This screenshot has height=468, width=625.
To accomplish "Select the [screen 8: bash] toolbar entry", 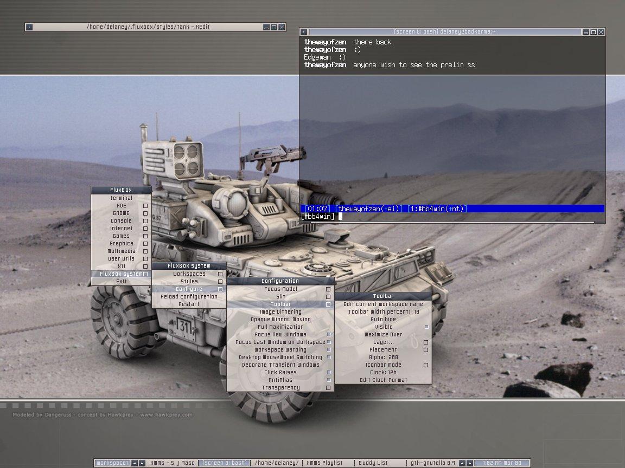I will point(225,463).
